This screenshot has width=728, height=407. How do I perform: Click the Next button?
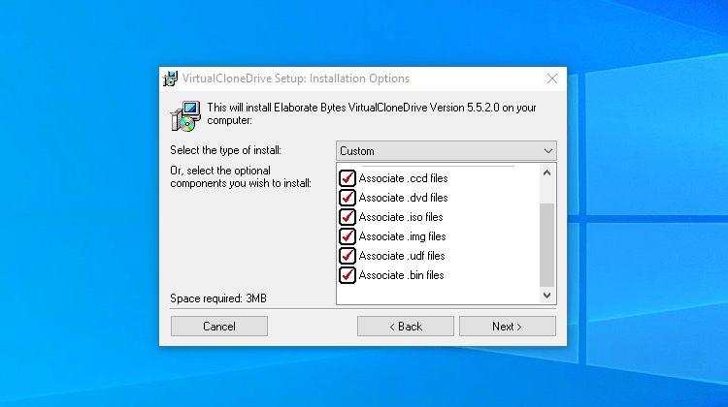click(508, 327)
